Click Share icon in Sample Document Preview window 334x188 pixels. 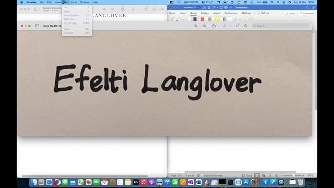[122, 9]
